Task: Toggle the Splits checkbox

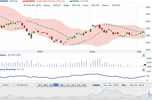Action: point(0,85)
